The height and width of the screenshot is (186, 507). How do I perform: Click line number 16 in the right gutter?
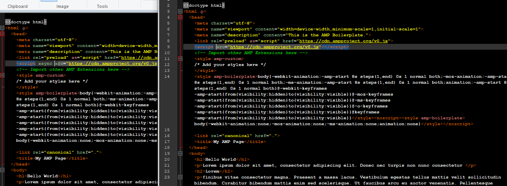point(167,135)
